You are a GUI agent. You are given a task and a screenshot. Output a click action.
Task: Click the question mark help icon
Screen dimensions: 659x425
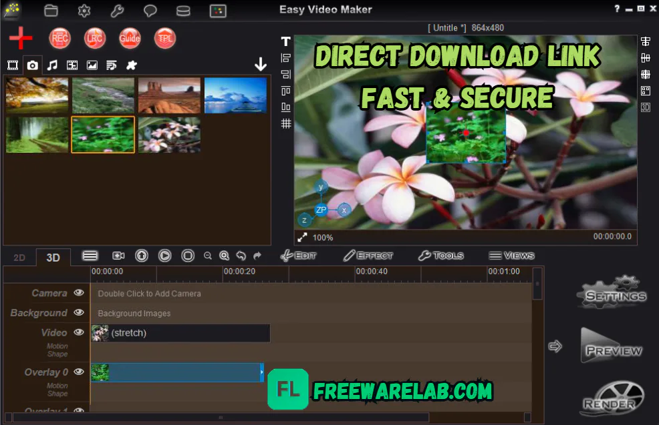(x=617, y=9)
